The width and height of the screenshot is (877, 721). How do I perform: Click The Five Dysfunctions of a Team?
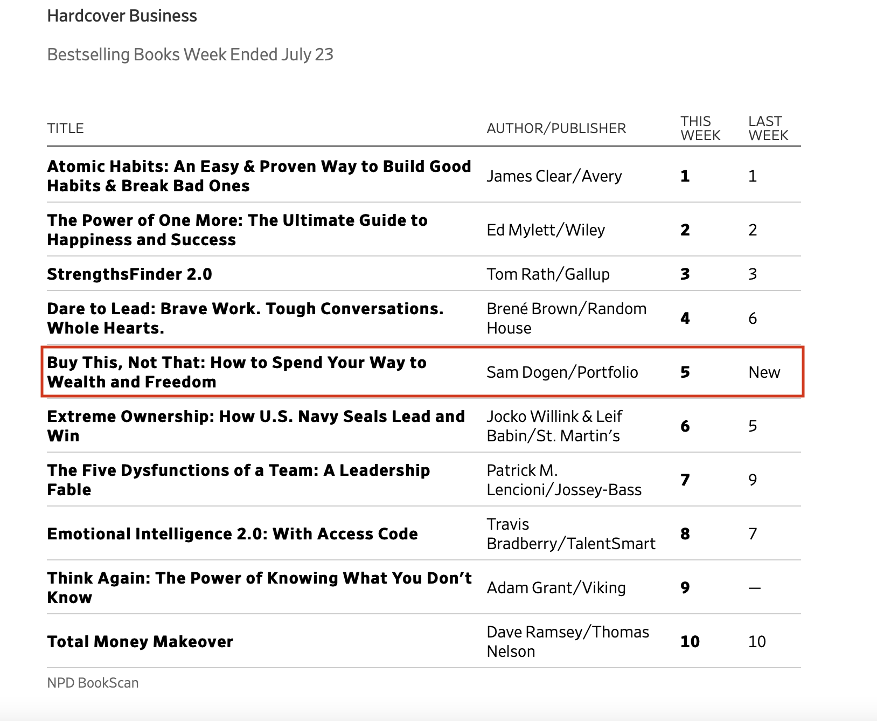(x=238, y=480)
